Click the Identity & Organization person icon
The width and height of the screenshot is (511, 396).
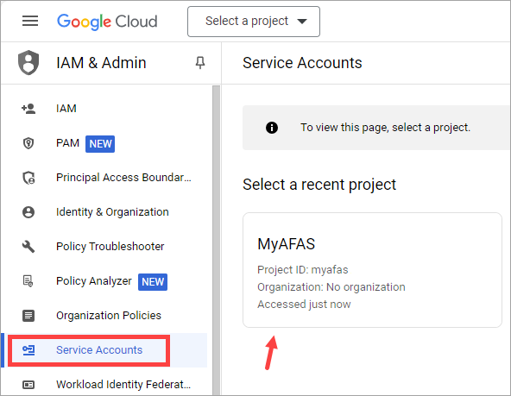pyautogui.click(x=28, y=212)
